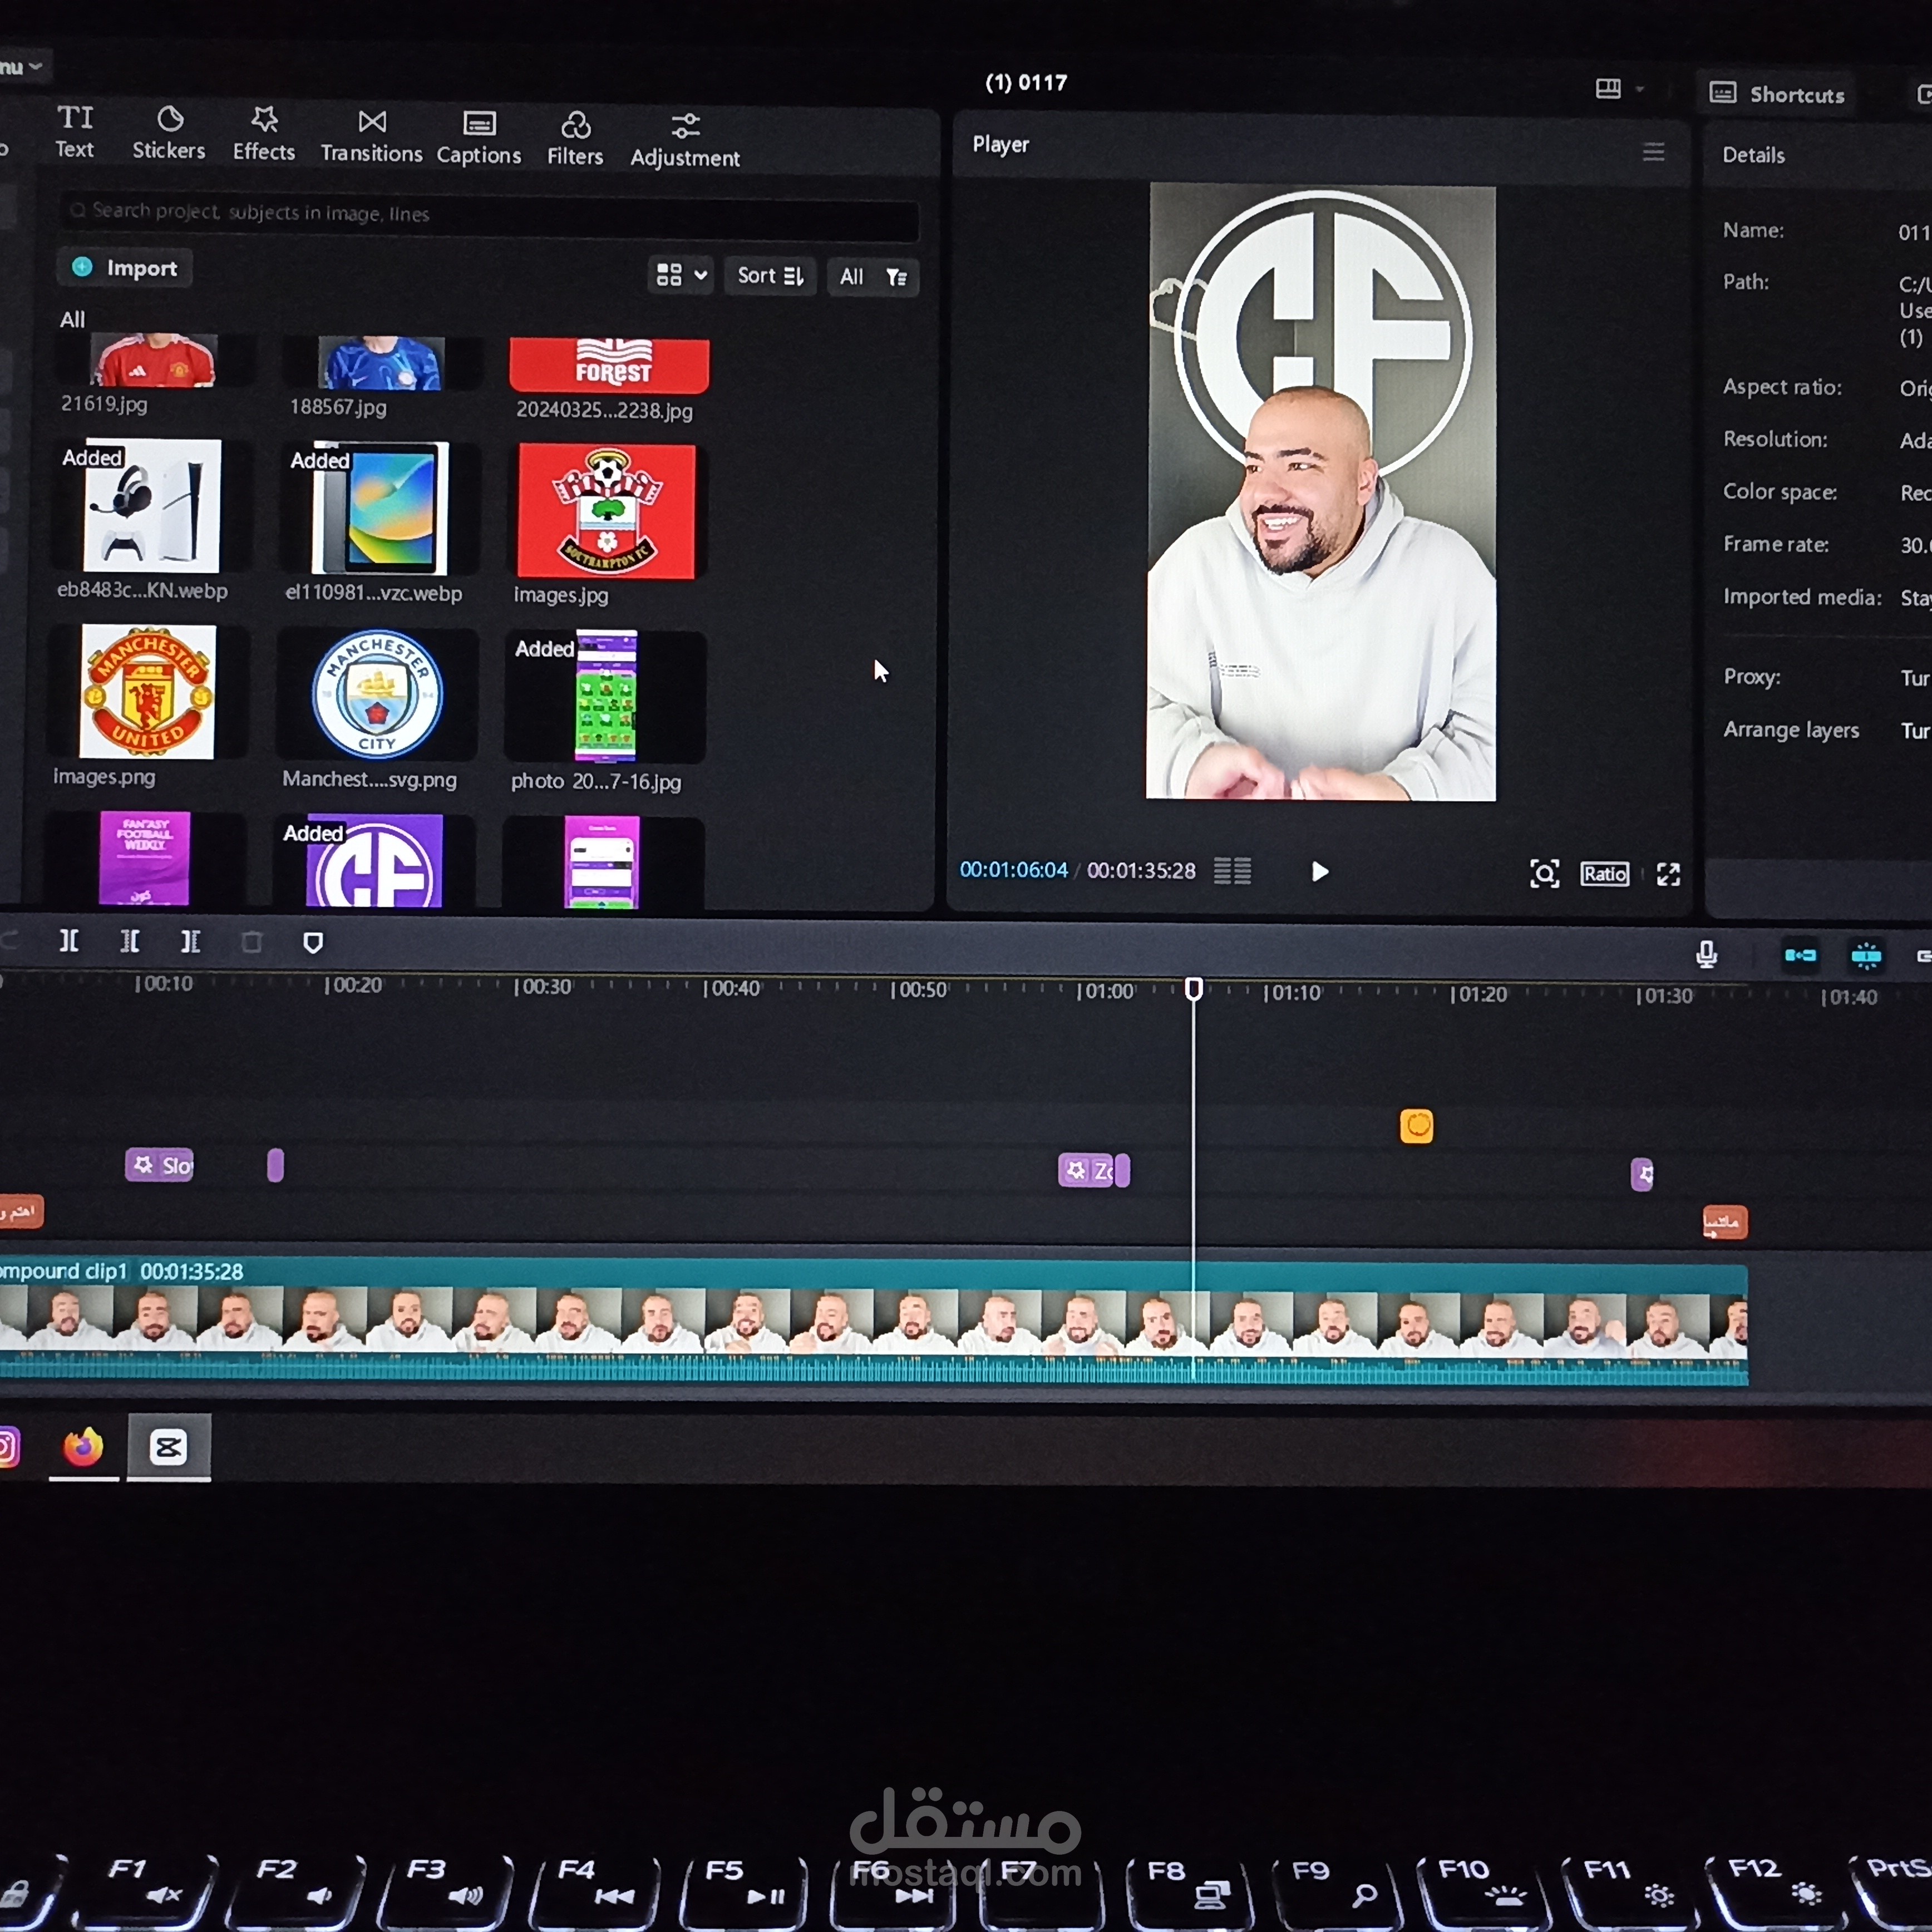Click the All category label in media

(x=72, y=320)
